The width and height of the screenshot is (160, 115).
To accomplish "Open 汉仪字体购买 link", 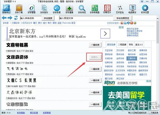I will pos(133,33).
